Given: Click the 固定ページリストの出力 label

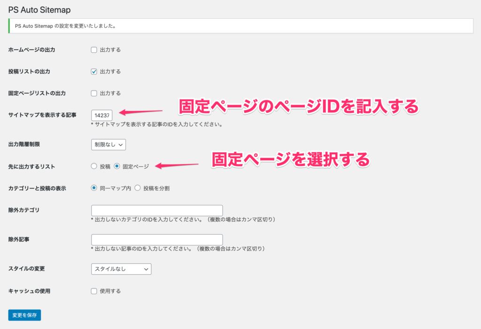Looking at the screenshot, I should [37, 93].
